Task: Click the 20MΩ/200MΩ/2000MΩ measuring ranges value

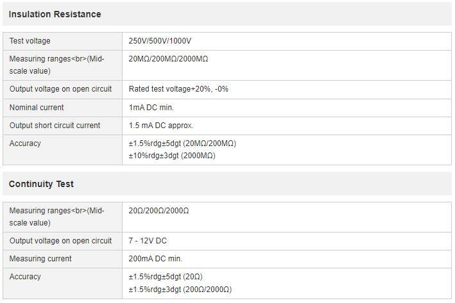Action: (168, 59)
